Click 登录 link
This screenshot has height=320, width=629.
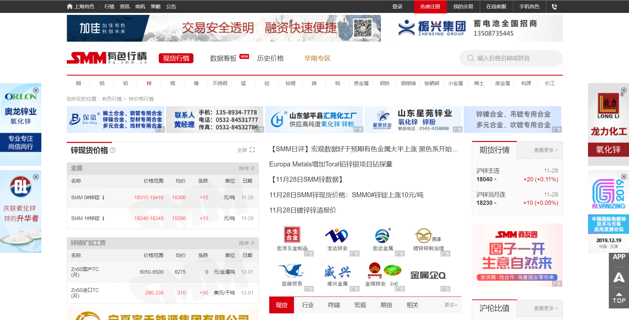pyautogui.click(x=397, y=7)
